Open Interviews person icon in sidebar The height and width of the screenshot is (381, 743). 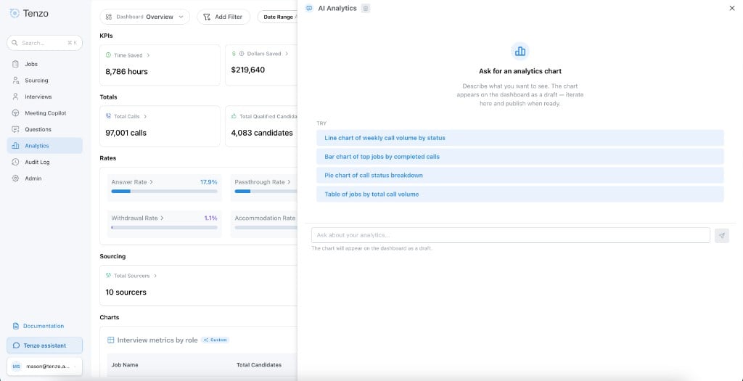16,97
